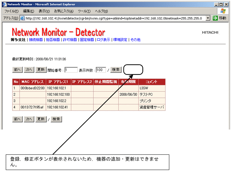Click the MAC アドレス column header

(33, 82)
